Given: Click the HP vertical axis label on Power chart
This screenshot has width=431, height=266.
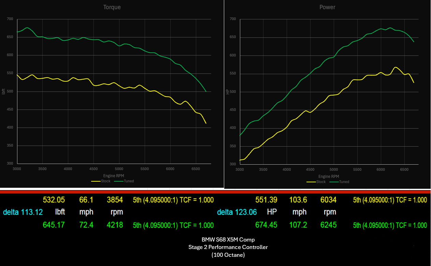Looking at the screenshot, I should pyautogui.click(x=228, y=92).
